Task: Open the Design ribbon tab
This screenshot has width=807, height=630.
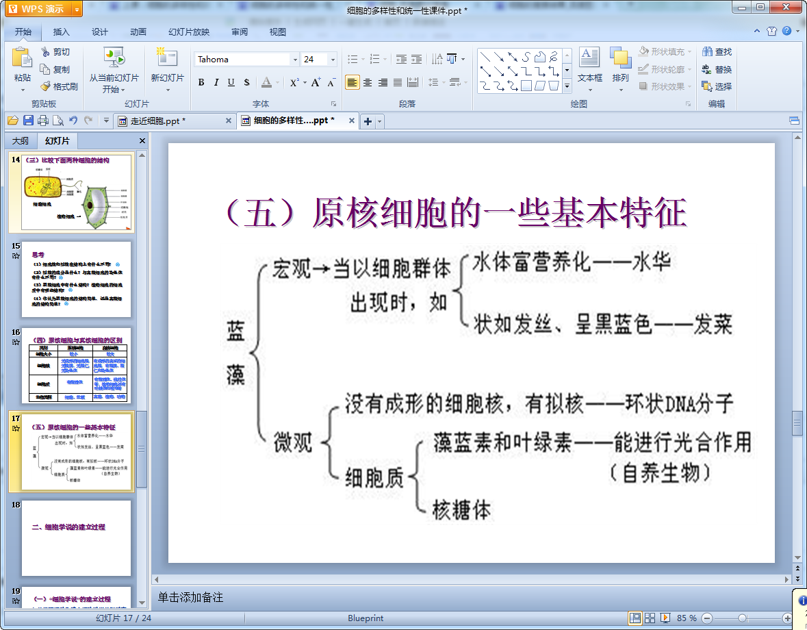Action: tap(100, 32)
